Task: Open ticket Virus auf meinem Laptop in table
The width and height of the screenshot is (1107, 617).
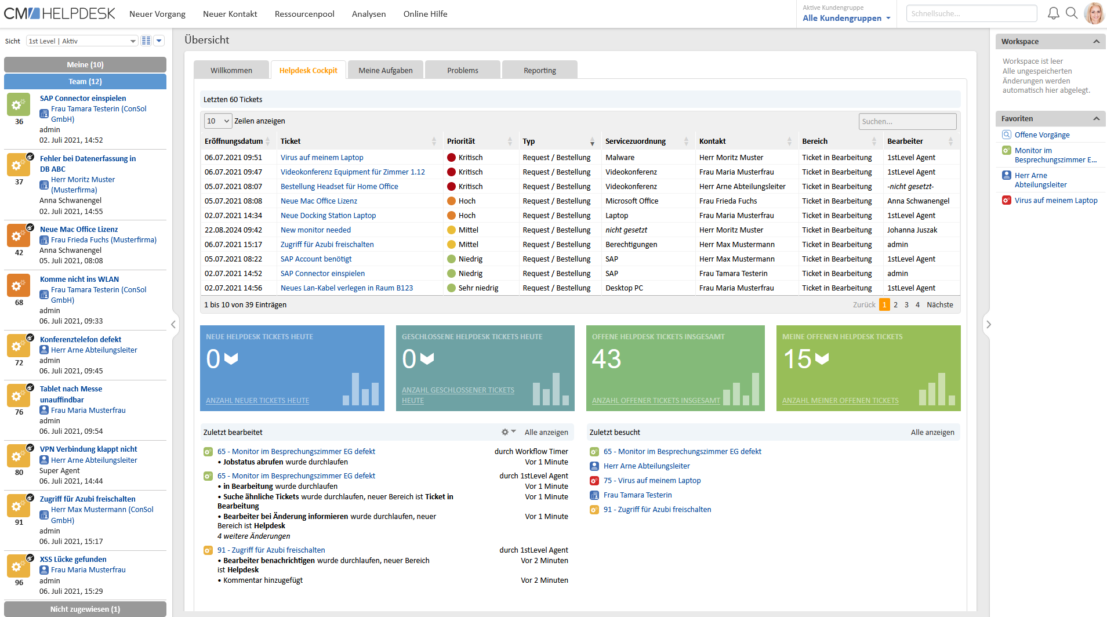Action: pos(322,157)
